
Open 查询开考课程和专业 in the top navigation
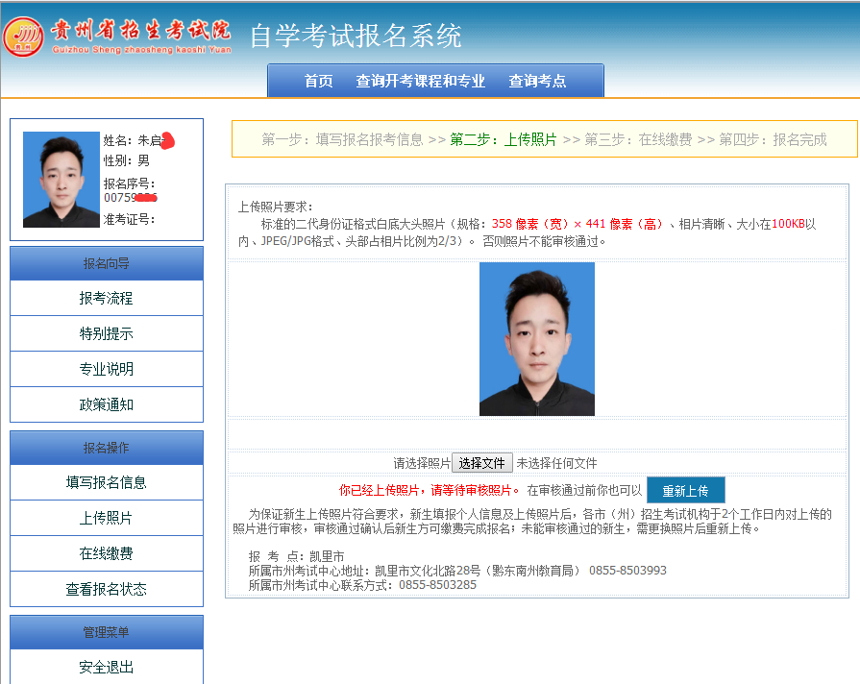[x=421, y=82]
